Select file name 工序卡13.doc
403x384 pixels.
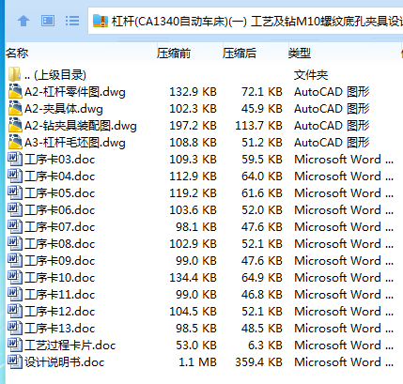(59, 329)
